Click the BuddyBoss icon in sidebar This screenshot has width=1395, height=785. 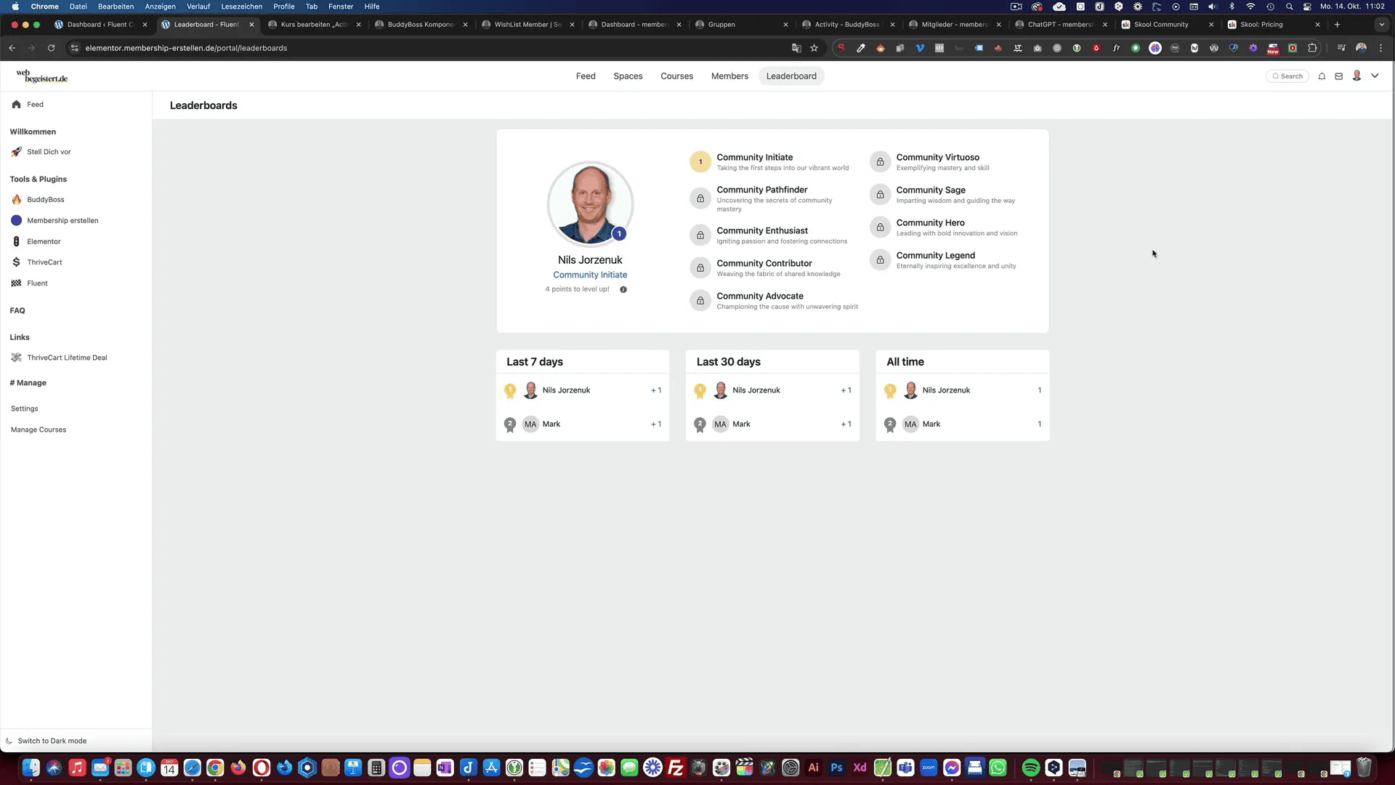coord(16,199)
